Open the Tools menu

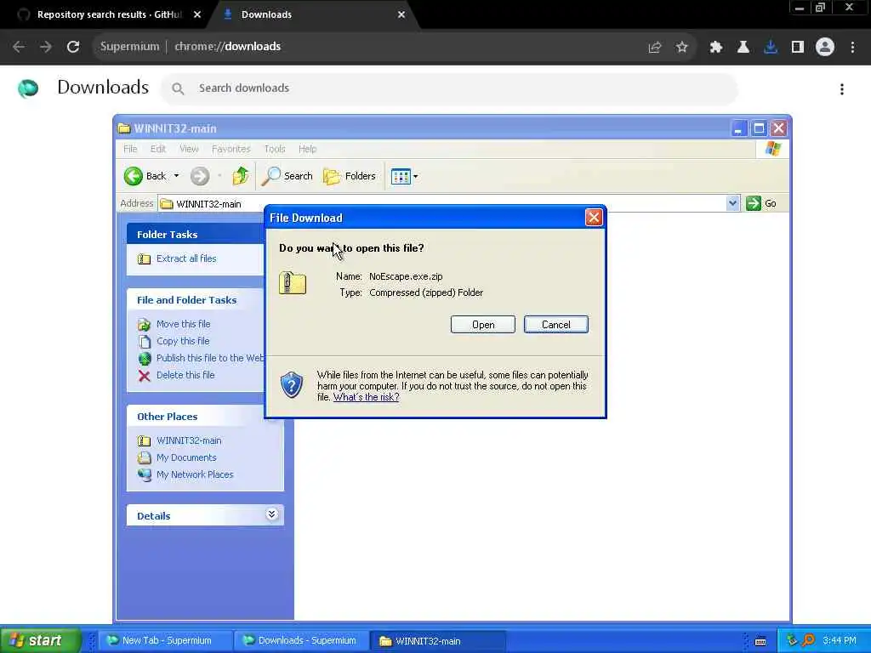tap(275, 149)
